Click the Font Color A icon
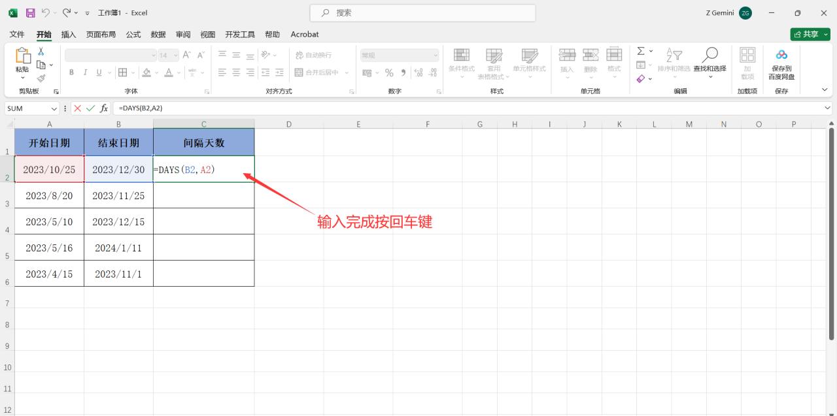The image size is (837, 416). pos(169,72)
